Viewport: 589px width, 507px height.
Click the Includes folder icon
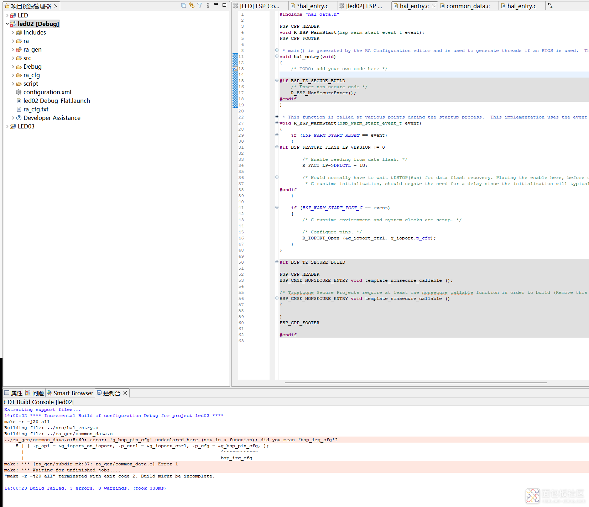19,32
